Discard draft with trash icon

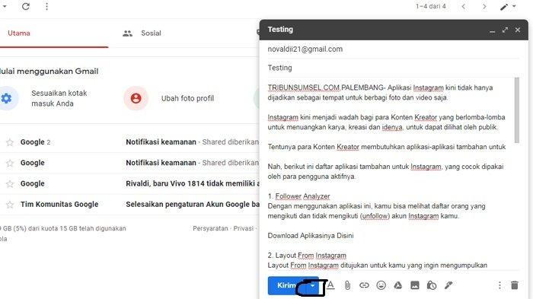click(x=515, y=285)
